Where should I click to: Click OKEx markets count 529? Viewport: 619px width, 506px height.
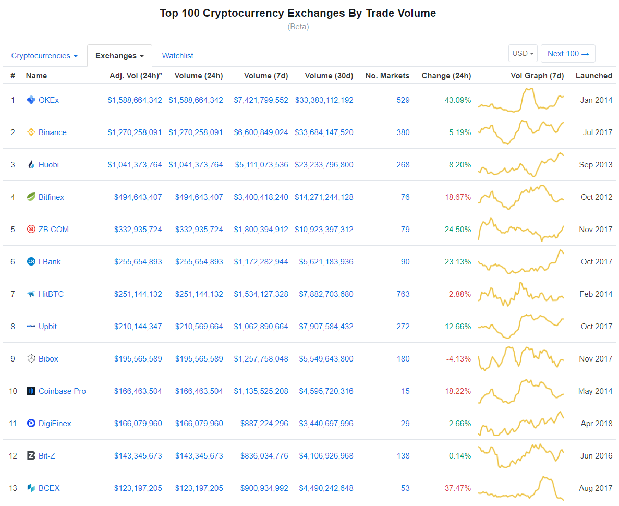pyautogui.click(x=403, y=100)
